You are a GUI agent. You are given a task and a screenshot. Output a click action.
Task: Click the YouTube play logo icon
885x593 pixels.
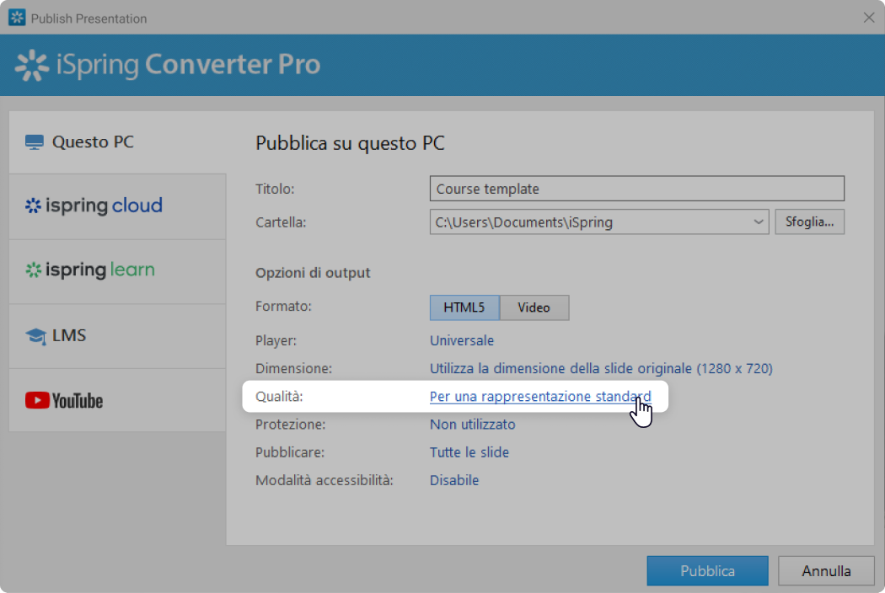pyautogui.click(x=37, y=401)
